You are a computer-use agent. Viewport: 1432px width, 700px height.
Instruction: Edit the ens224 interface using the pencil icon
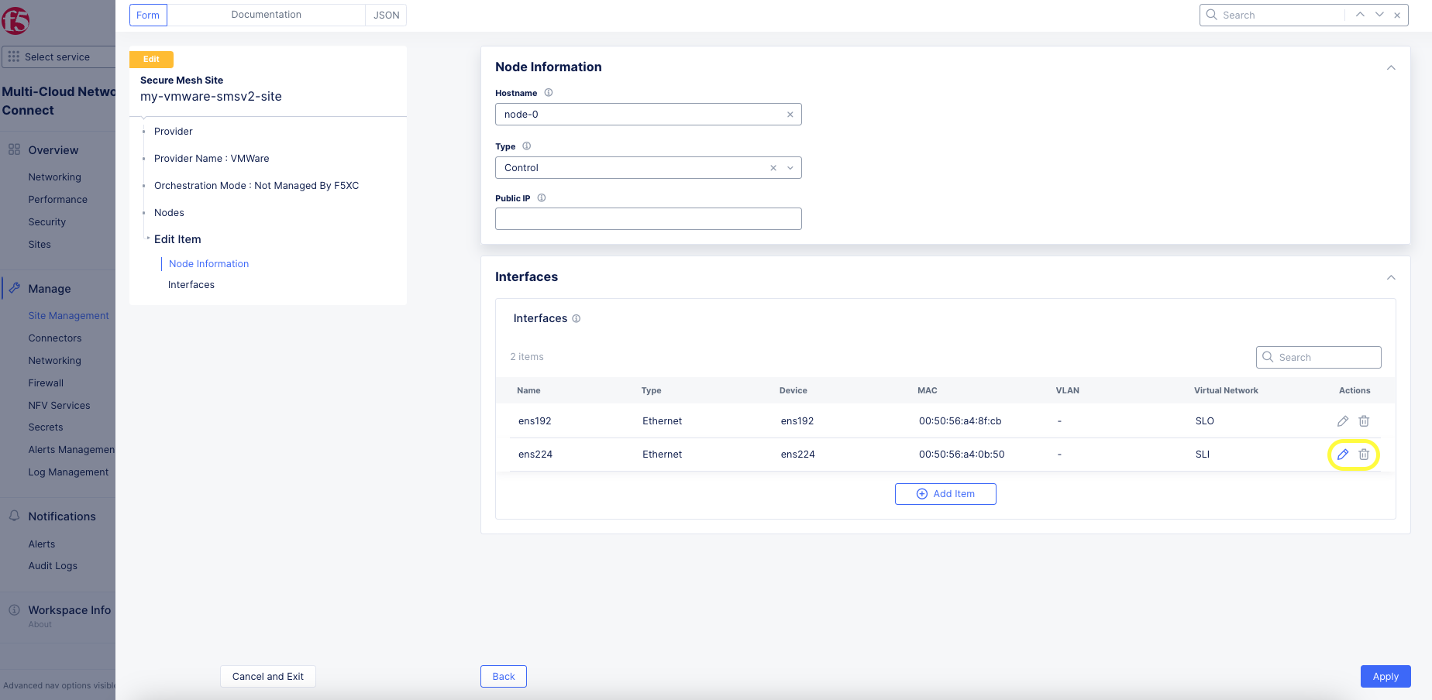click(1343, 455)
